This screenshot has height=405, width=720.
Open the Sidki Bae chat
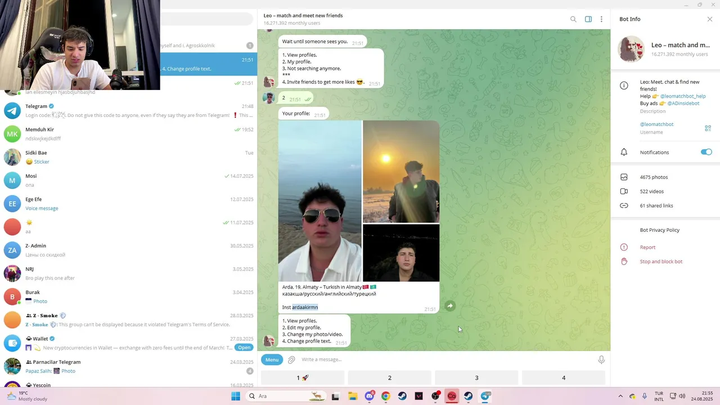129,157
